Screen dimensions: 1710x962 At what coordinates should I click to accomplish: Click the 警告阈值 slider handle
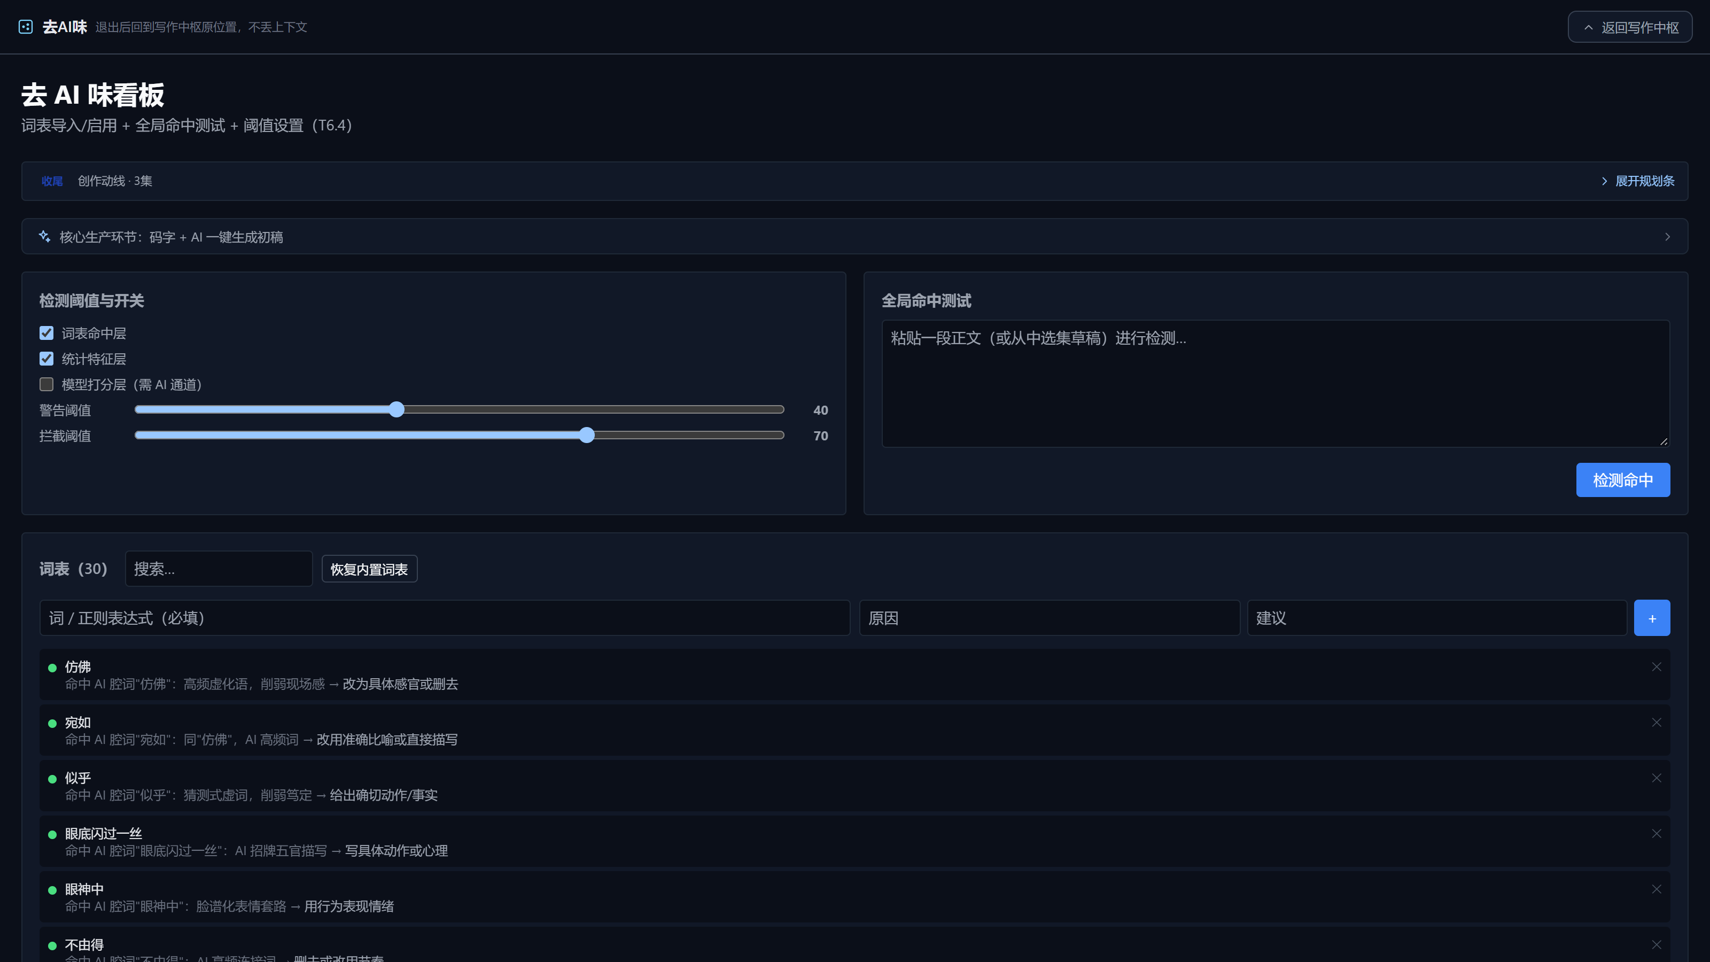point(397,409)
